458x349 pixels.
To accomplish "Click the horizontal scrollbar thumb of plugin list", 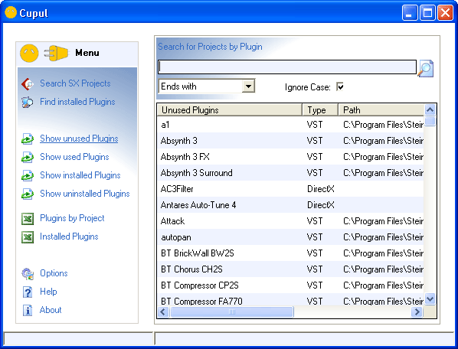I will 231,312.
